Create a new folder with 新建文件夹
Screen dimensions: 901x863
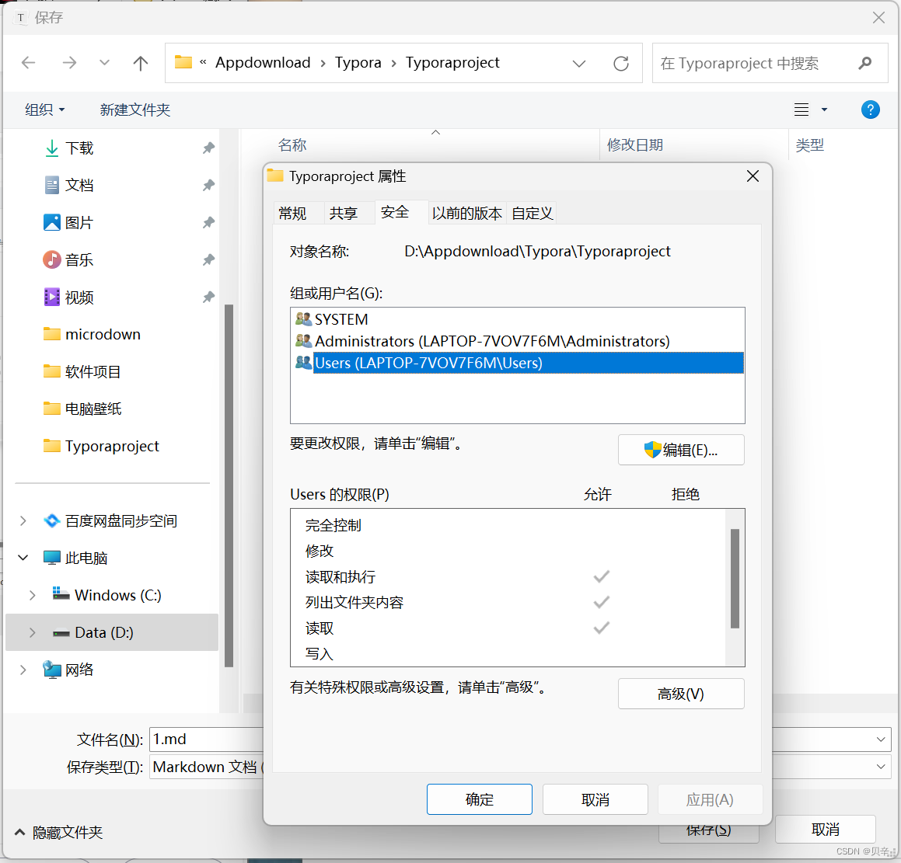(x=135, y=110)
